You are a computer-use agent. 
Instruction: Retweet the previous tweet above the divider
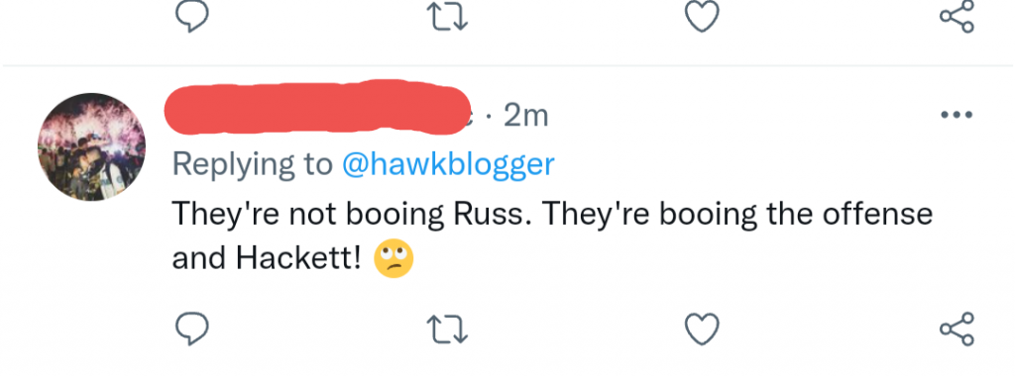tap(449, 16)
